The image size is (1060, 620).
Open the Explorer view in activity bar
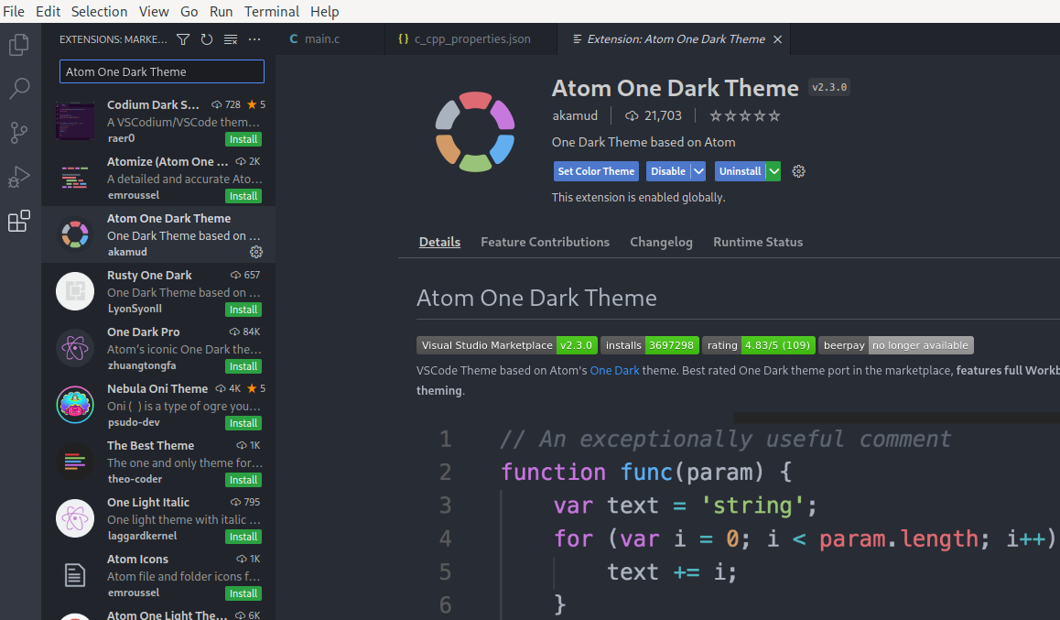pyautogui.click(x=19, y=45)
